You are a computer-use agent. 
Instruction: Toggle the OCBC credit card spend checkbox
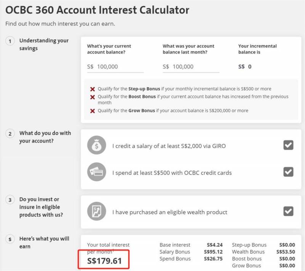coord(288,172)
